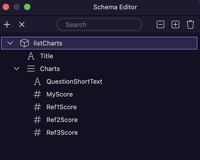The width and height of the screenshot is (200, 160).
Task: Click the X remove icon in toolbar
Action: coord(22,24)
